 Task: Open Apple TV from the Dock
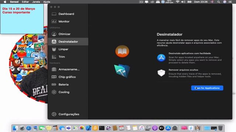(162, 128)
